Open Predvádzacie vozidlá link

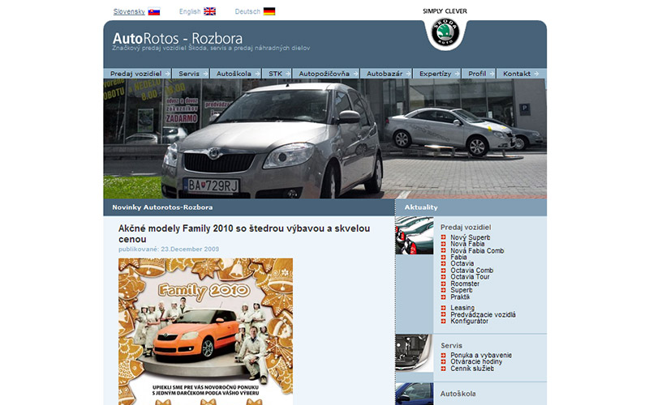(483, 314)
